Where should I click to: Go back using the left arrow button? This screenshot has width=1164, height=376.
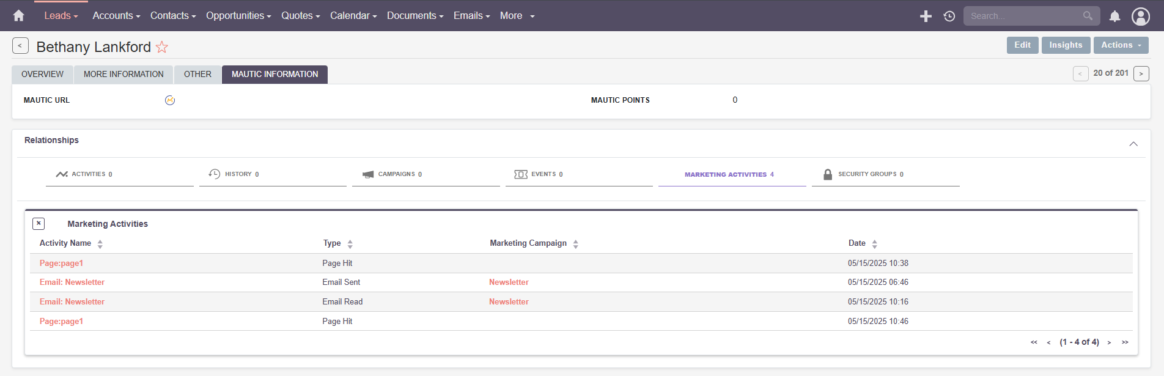[20, 46]
